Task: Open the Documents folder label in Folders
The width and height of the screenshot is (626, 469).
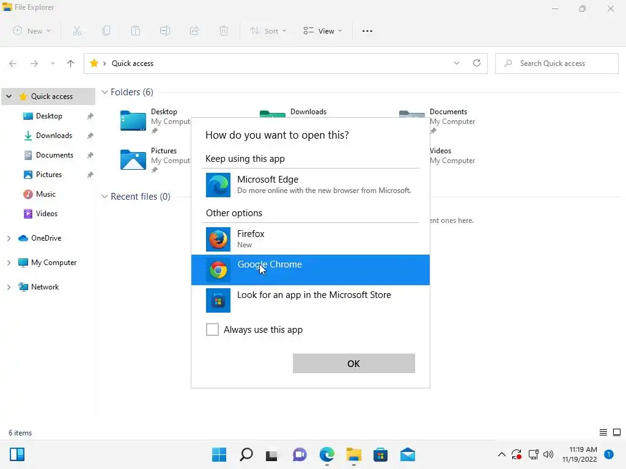Action: click(448, 112)
